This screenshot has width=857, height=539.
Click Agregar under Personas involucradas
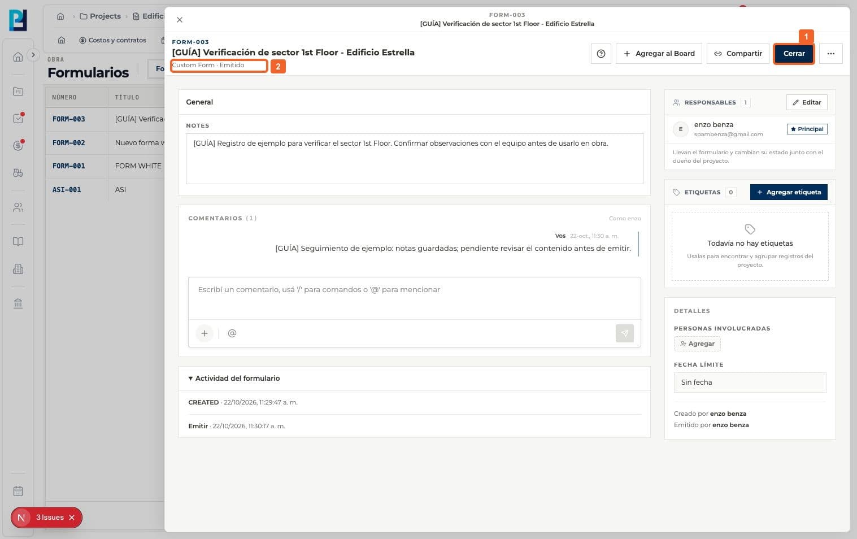697,344
